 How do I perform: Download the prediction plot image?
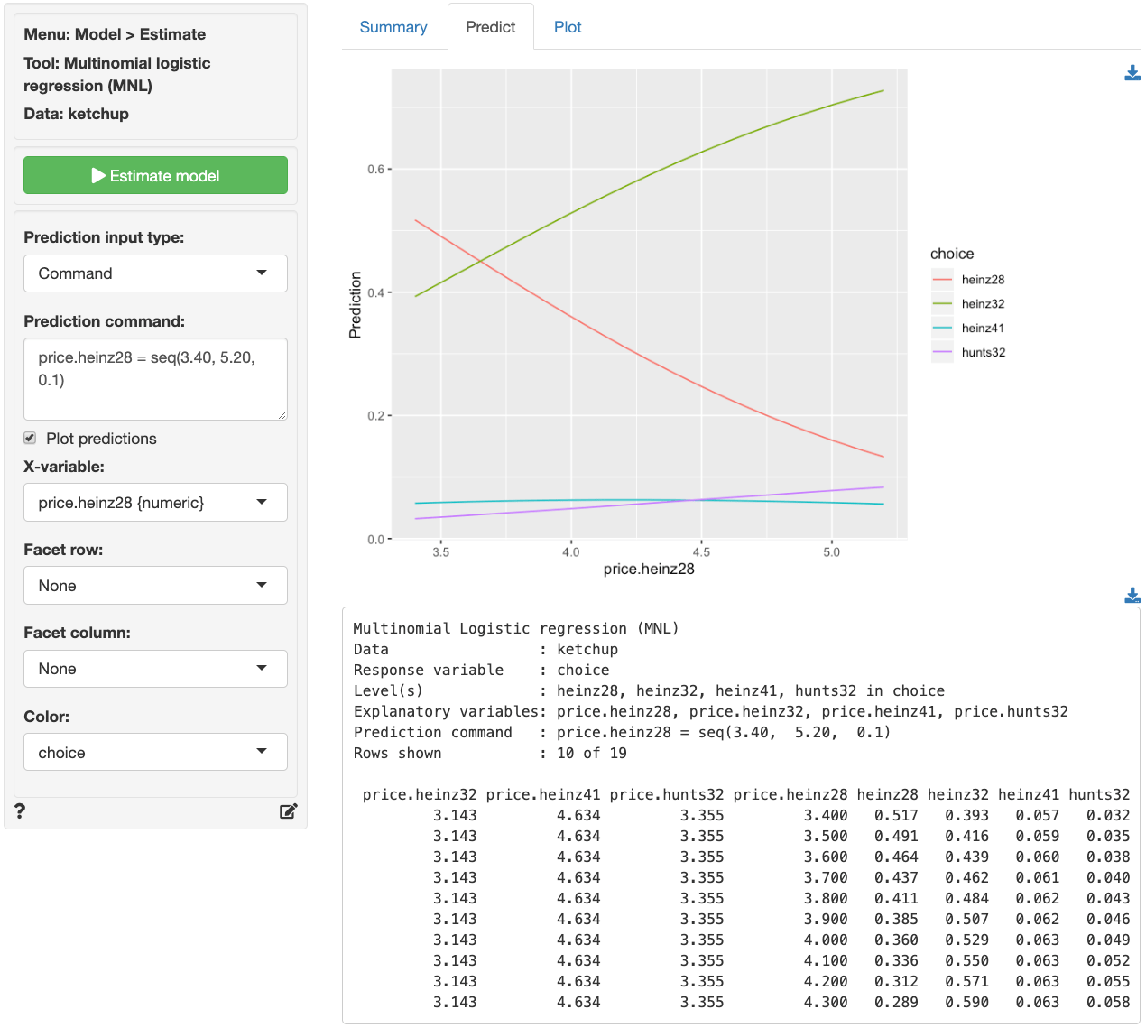click(x=1132, y=72)
